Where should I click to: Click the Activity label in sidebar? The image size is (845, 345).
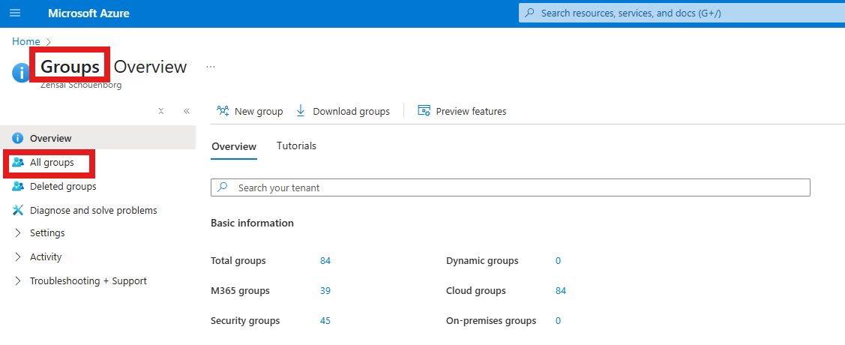point(46,256)
